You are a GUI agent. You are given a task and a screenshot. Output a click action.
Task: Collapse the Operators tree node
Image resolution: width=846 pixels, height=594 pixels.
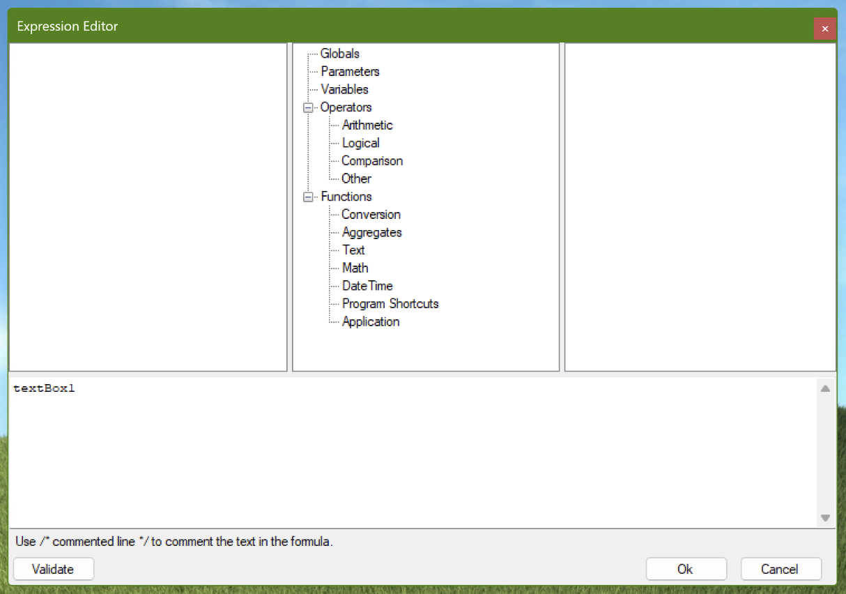click(307, 107)
